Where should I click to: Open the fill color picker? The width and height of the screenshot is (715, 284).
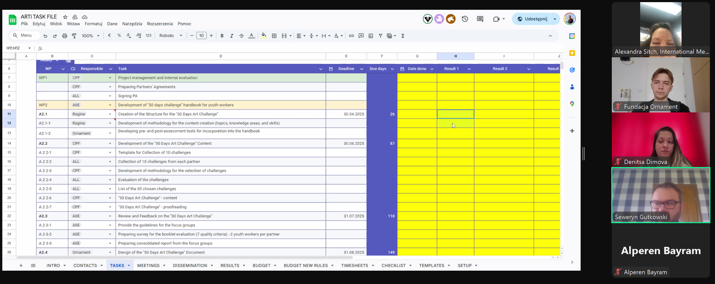pyautogui.click(x=264, y=36)
